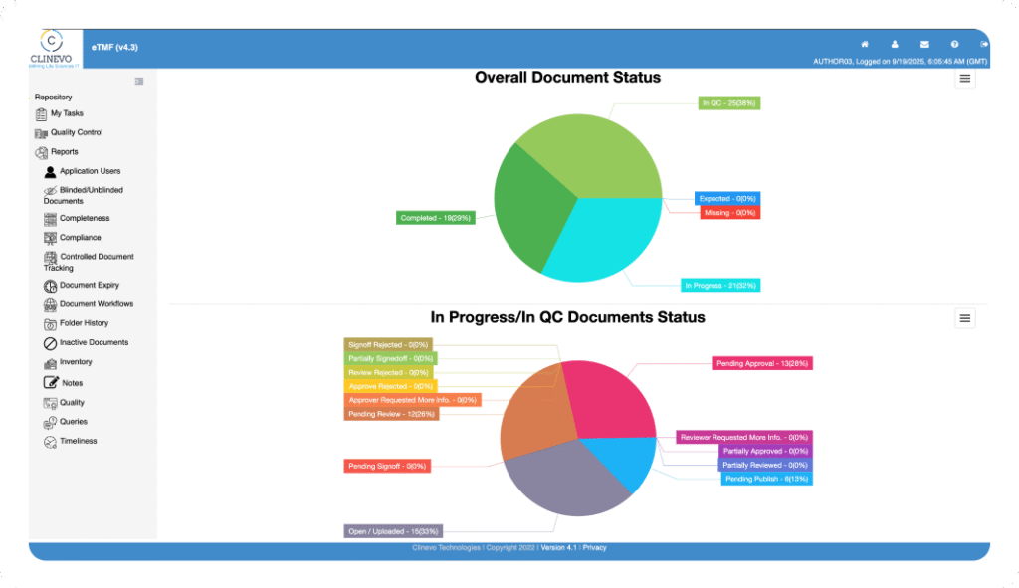The height and width of the screenshot is (588, 1019).
Task: Click the Pending Approval 13(28%) label
Action: pos(762,364)
